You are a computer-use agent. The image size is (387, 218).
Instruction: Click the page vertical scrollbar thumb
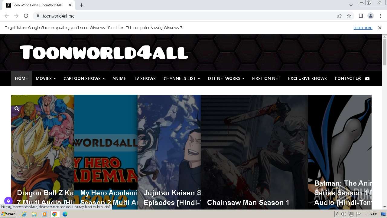385,52
